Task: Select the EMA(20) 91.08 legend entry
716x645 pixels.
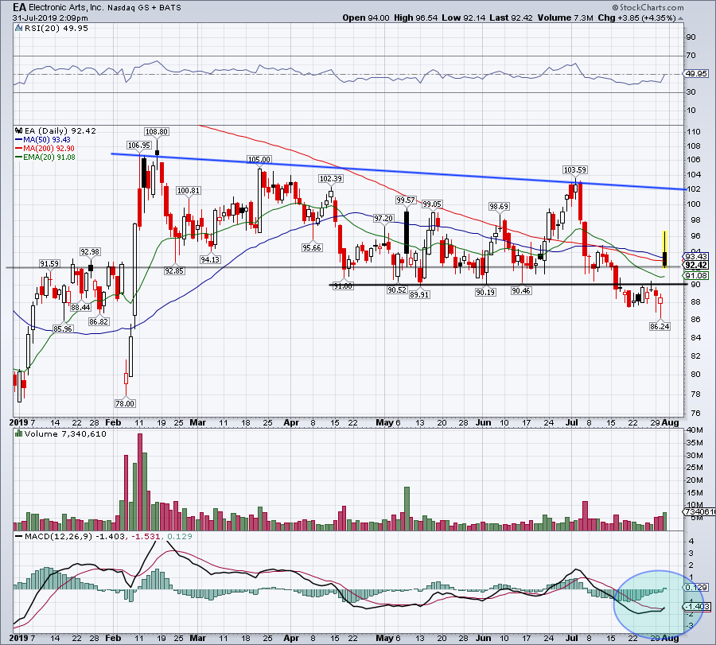Action: click(45, 157)
